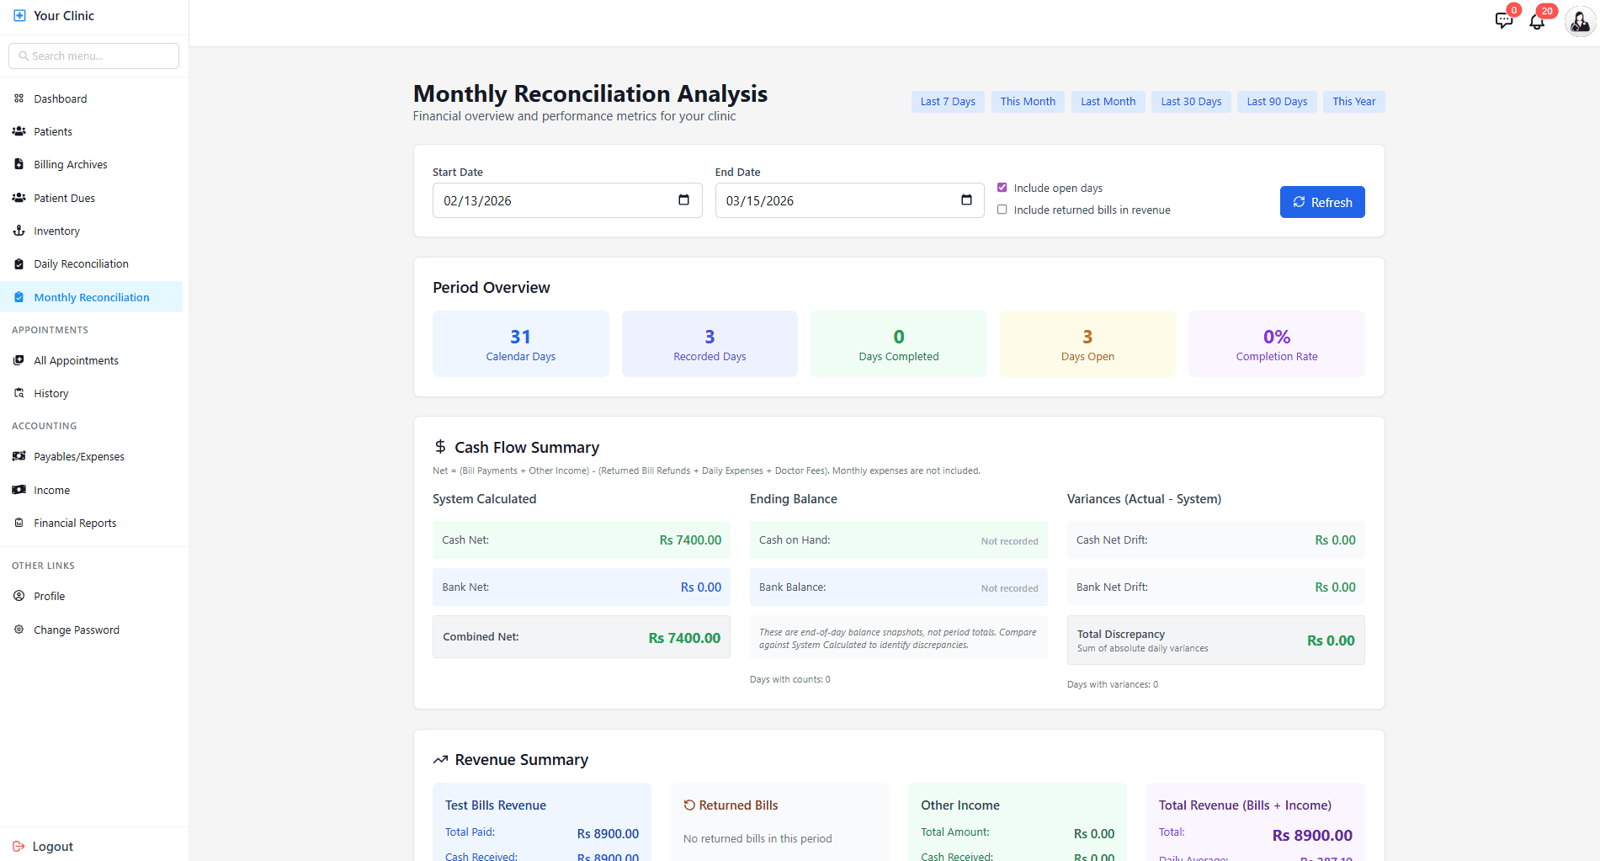Select the Last 90 Days filter
This screenshot has width=1600, height=861.
point(1276,101)
